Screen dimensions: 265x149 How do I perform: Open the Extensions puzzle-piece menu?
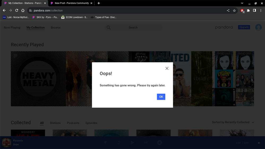click(248, 11)
